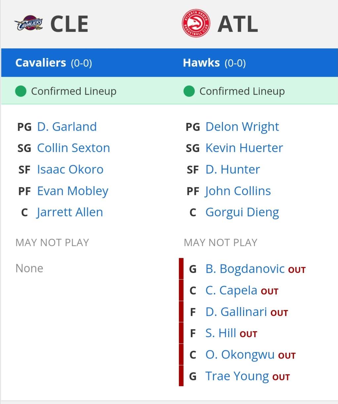
Task: Select Kevin Huerter in Hawks lineup
Action: 244,148
